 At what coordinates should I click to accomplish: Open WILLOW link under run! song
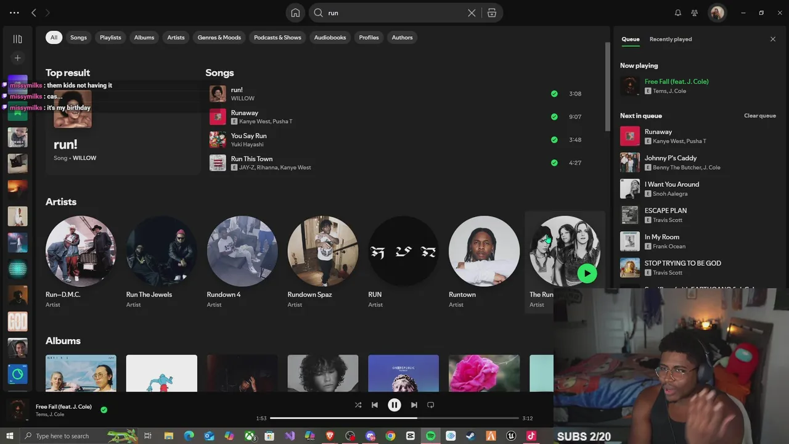pyautogui.click(x=243, y=99)
